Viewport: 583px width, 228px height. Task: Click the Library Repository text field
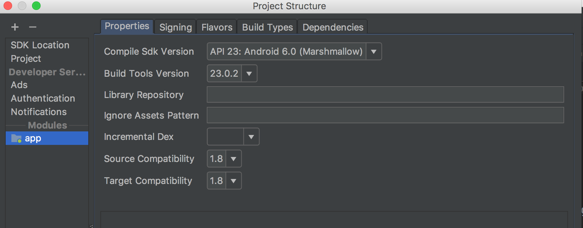click(385, 95)
